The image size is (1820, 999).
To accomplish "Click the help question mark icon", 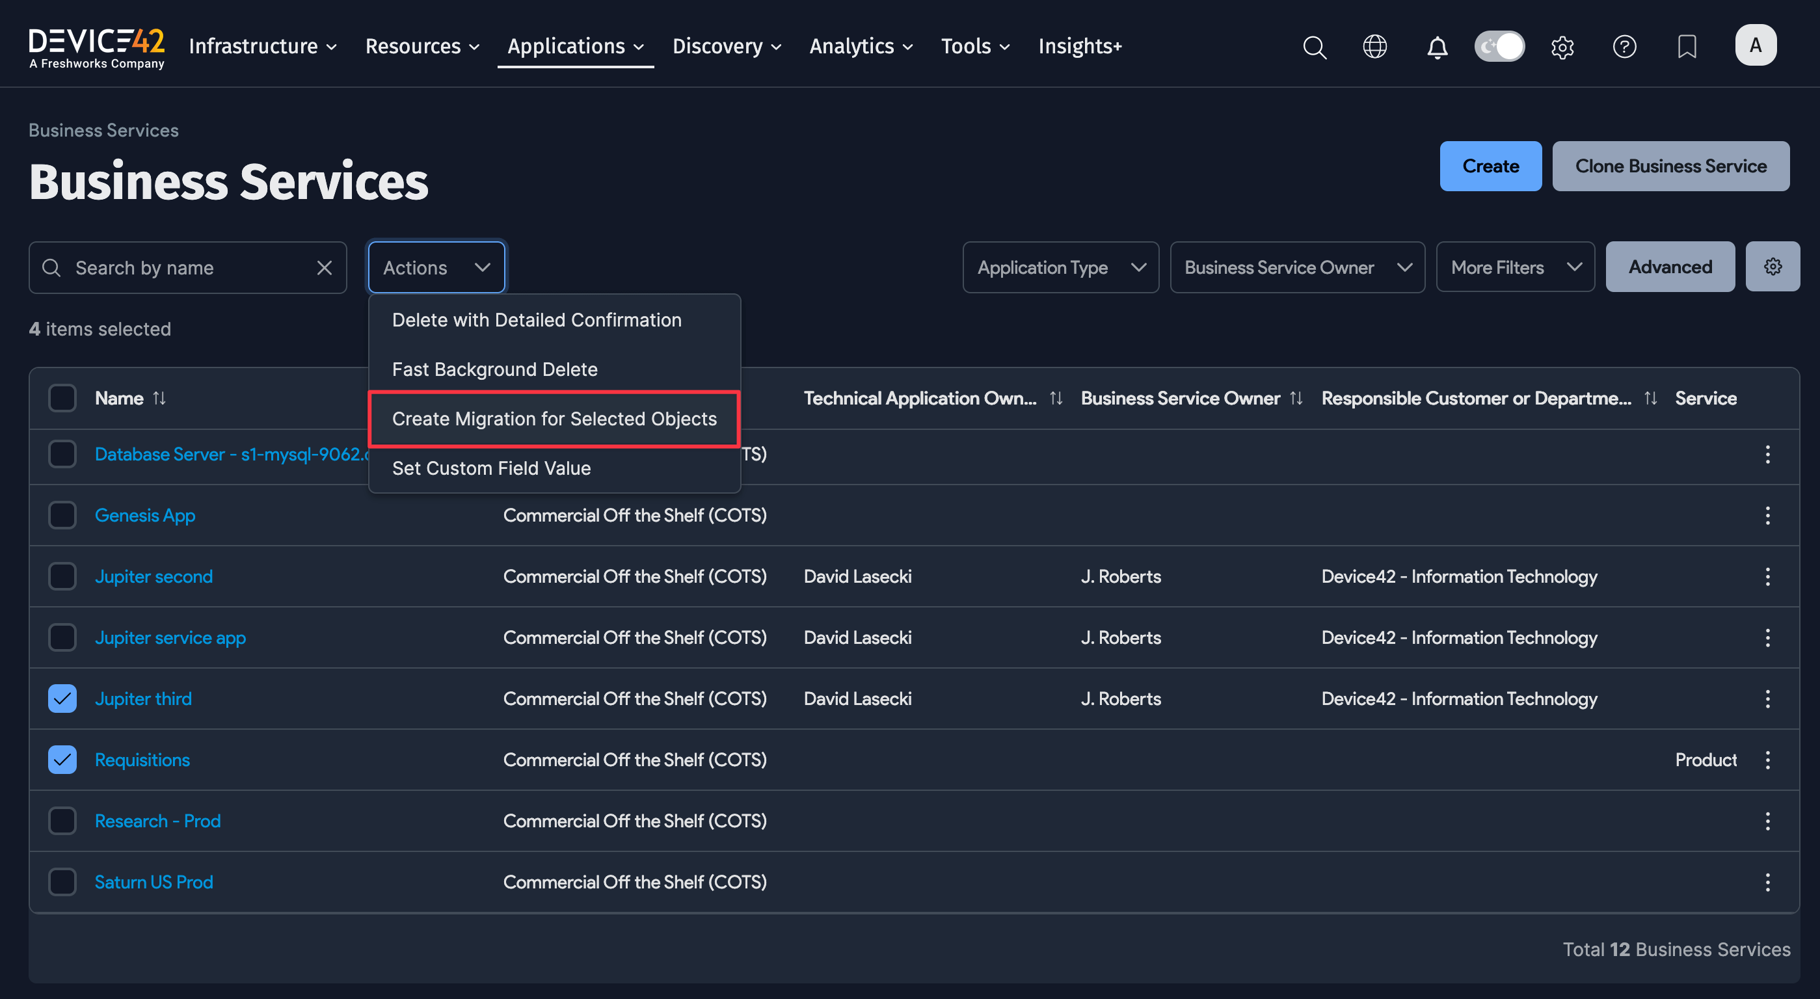I will point(1624,47).
